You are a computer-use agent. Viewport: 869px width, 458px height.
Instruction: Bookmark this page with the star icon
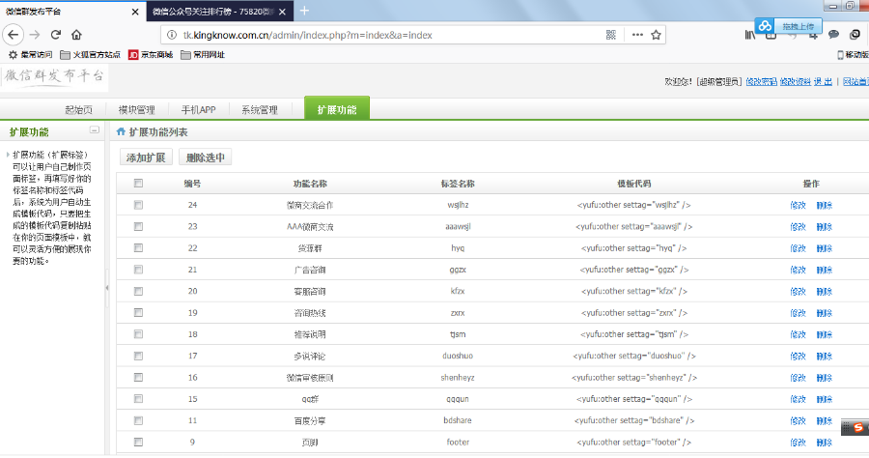tap(657, 35)
